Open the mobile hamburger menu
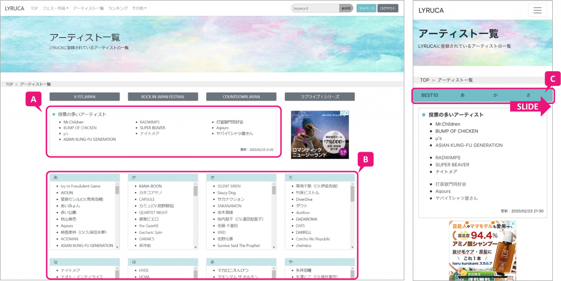Image resolution: width=561 pixels, height=281 pixels. [537, 10]
